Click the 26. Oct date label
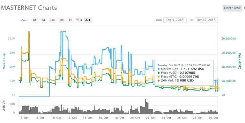This screenshot has width=245, height=123. [182, 118]
